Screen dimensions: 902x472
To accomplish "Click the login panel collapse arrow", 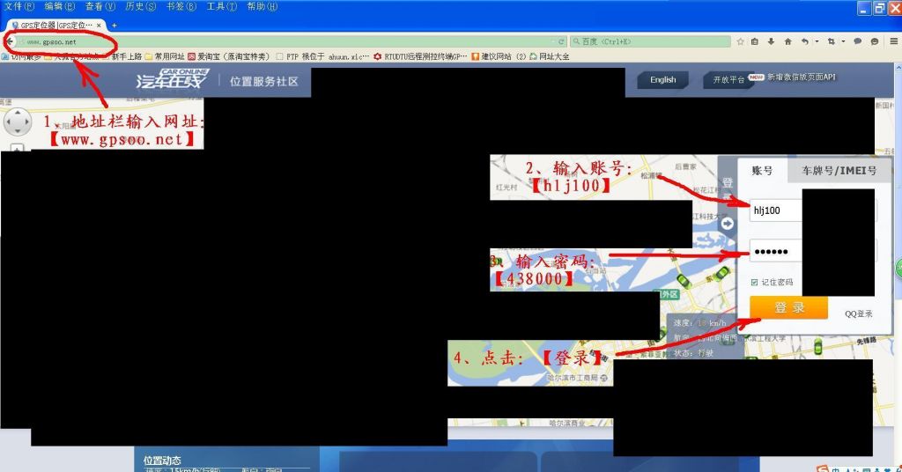I will (x=727, y=224).
